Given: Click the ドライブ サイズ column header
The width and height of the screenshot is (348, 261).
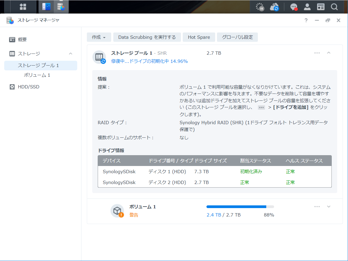Looking at the screenshot, I should coord(211,161).
